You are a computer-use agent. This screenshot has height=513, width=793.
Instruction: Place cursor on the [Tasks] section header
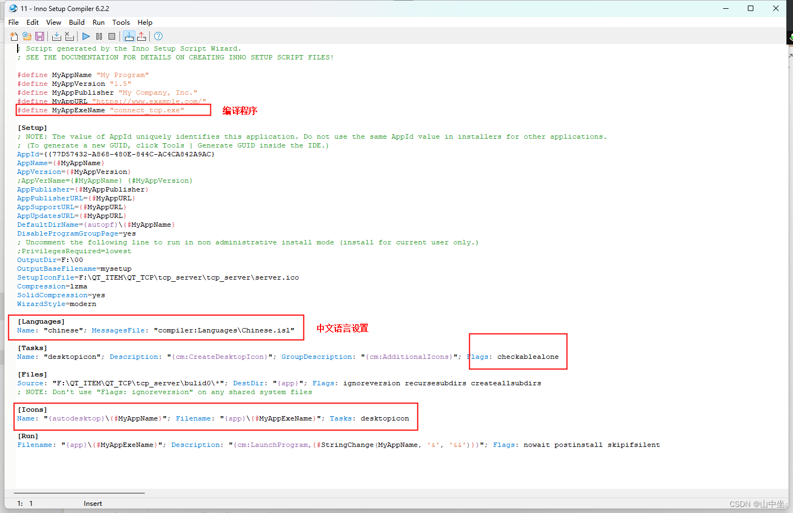[32, 348]
